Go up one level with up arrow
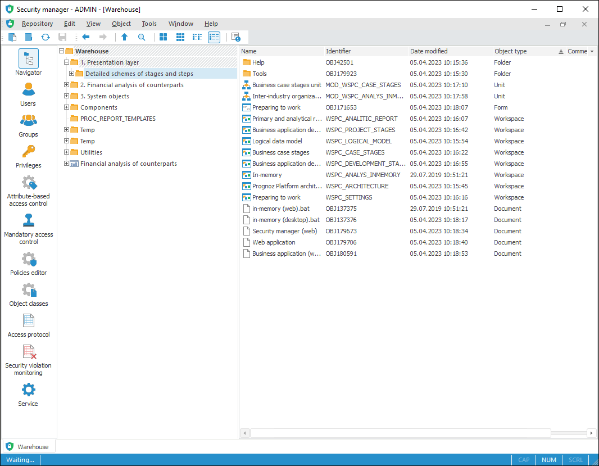 pyautogui.click(x=125, y=37)
